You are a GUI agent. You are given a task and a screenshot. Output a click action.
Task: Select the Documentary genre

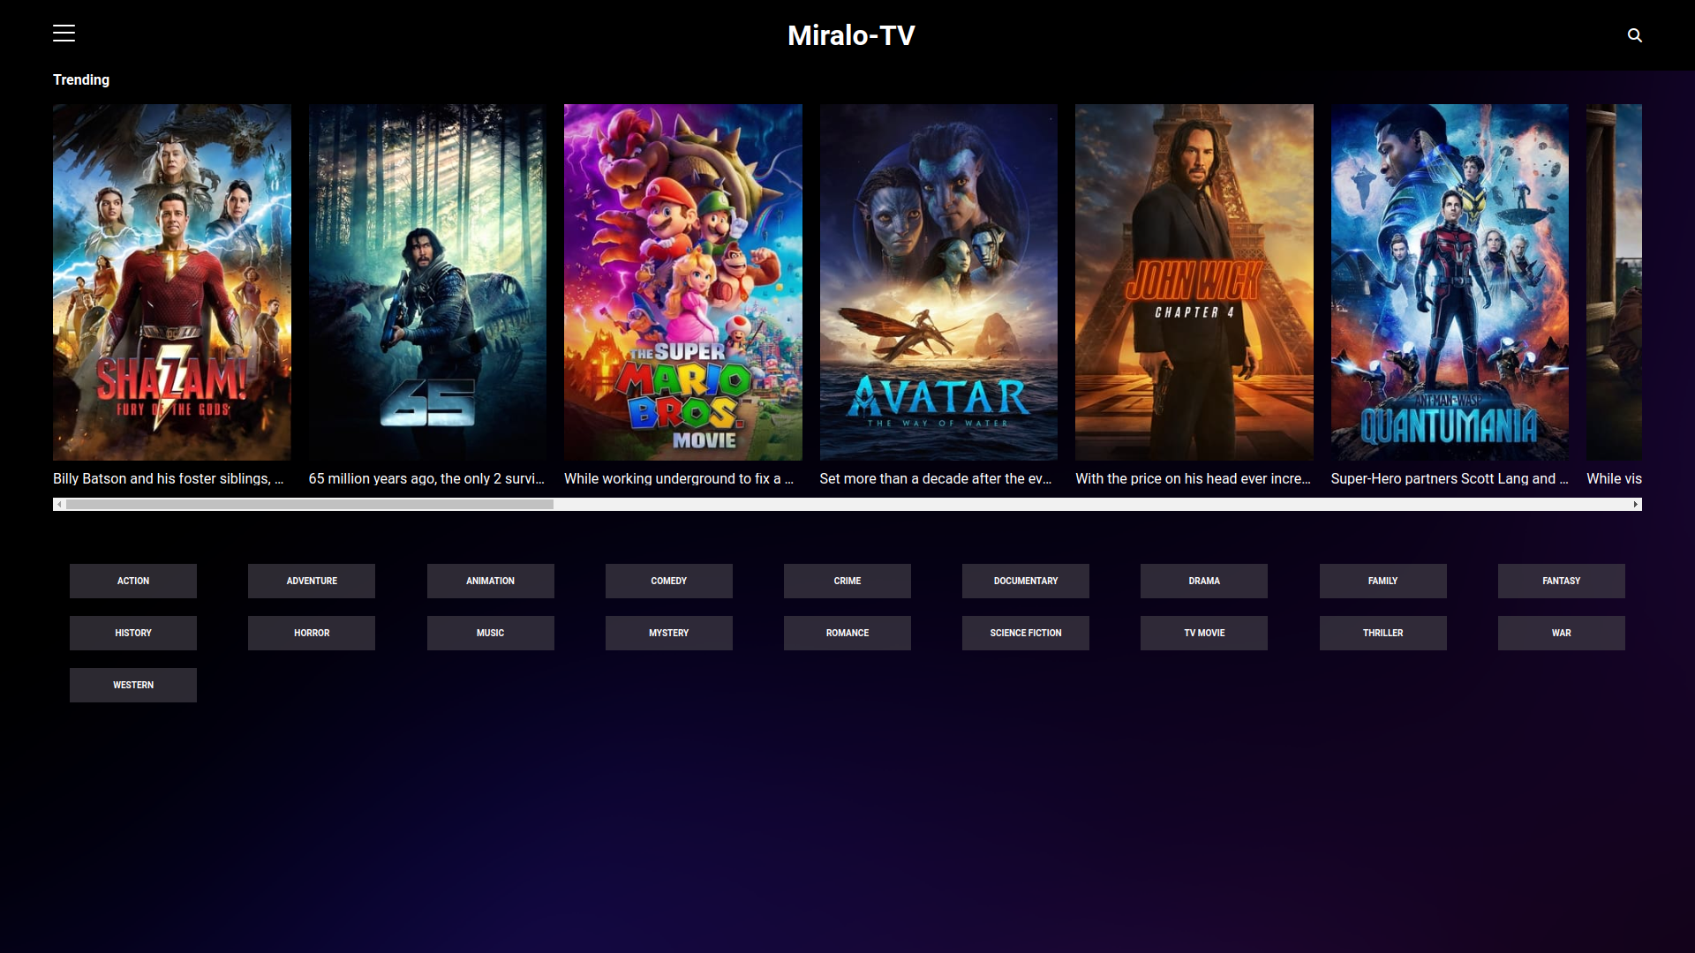tap(1025, 581)
